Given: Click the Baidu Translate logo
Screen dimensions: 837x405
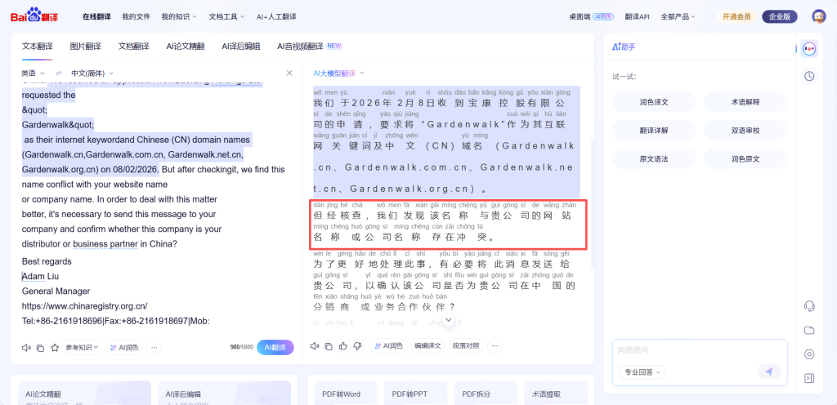Looking at the screenshot, I should point(34,16).
